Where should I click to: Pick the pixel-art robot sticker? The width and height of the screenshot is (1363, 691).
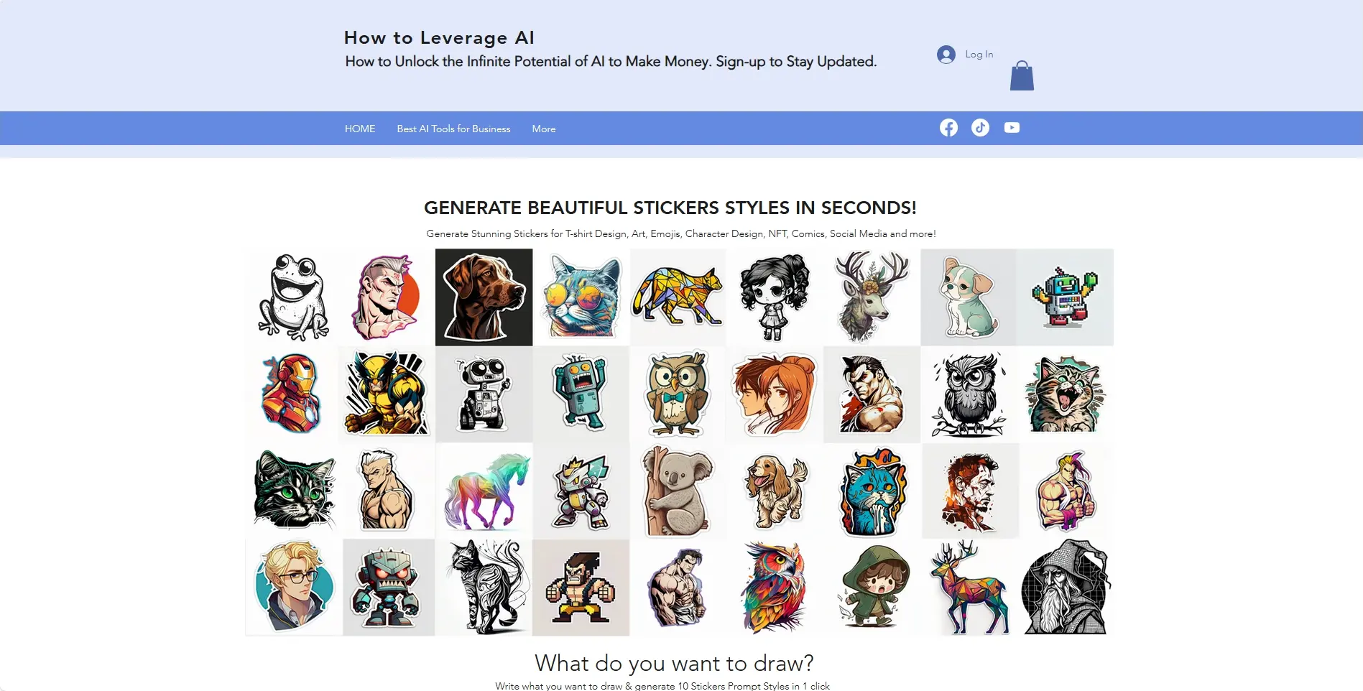point(1065,297)
